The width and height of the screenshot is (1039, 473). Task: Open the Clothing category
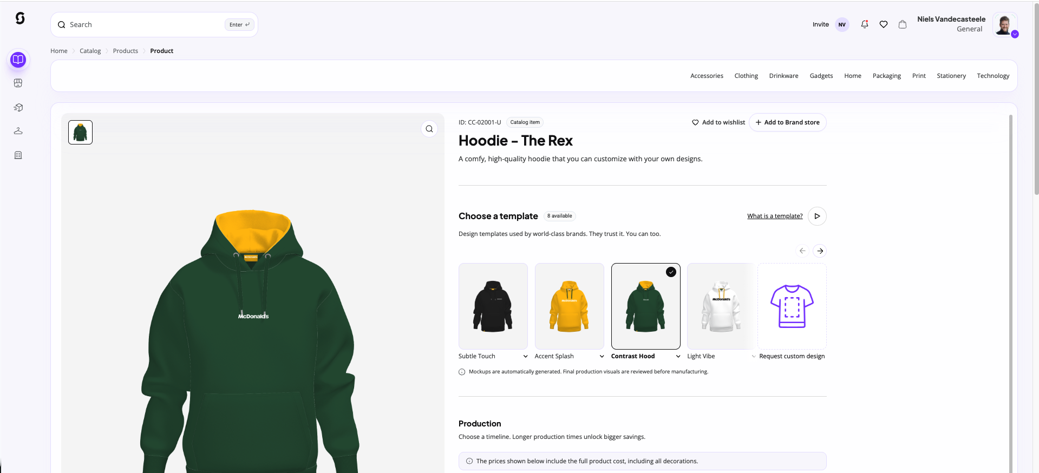tap(746, 76)
